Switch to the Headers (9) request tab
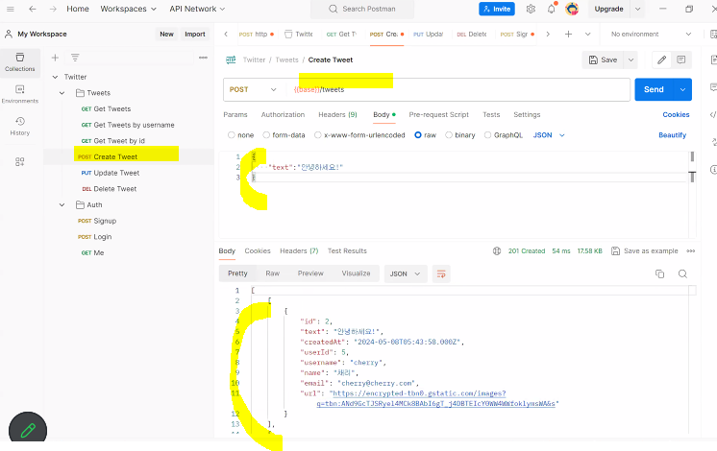 pos(338,114)
